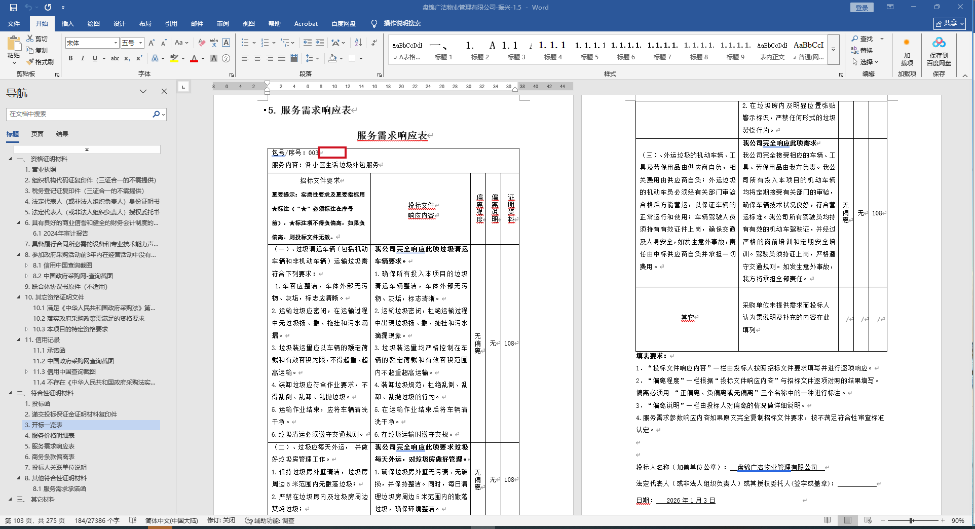Screen dimensions: 975x529
Task: Apply the red font color
Action: point(194,59)
